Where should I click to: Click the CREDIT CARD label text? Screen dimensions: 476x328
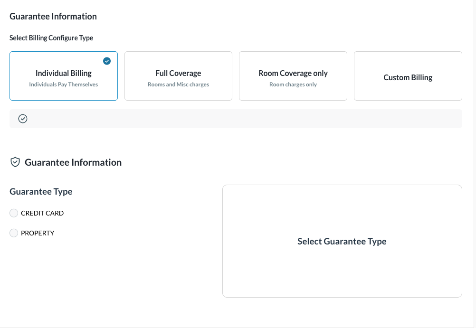point(42,213)
